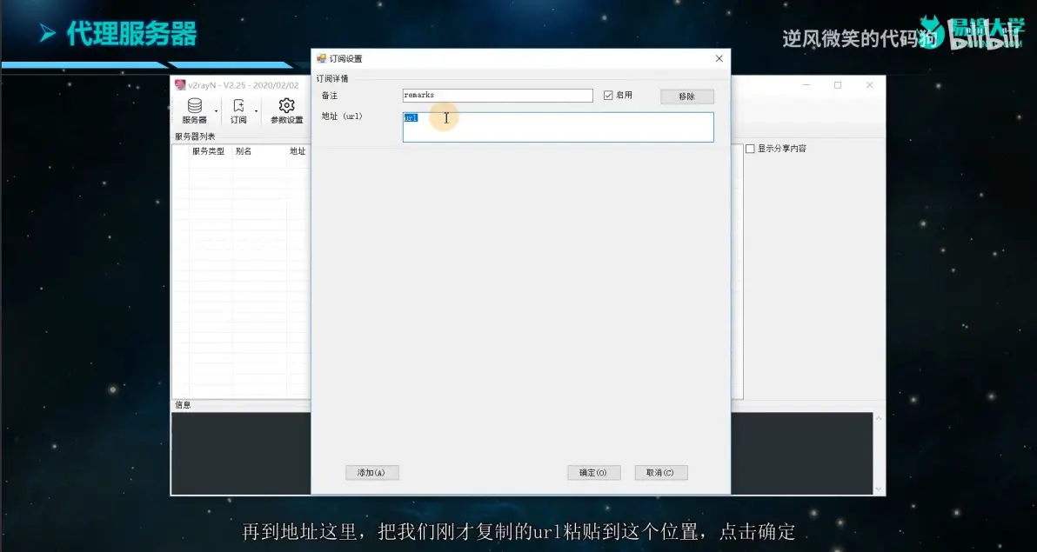Screen dimensions: 1037x552
Task: Open the 订阅 toolbar icon in v2rayN
Action: 238,110
